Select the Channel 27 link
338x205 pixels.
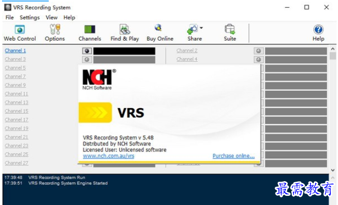click(17, 163)
